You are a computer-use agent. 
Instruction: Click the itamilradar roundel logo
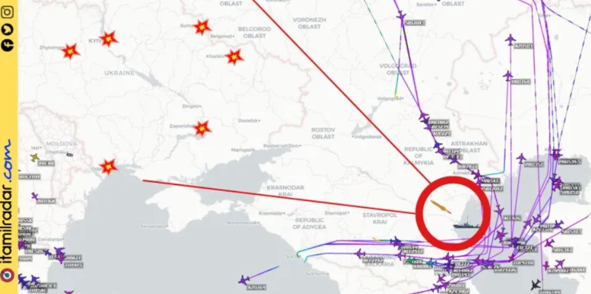tap(8, 275)
